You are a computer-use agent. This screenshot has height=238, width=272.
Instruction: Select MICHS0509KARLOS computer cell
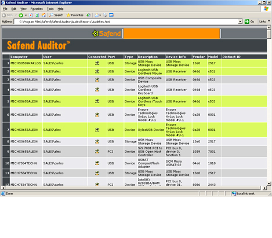26,63
